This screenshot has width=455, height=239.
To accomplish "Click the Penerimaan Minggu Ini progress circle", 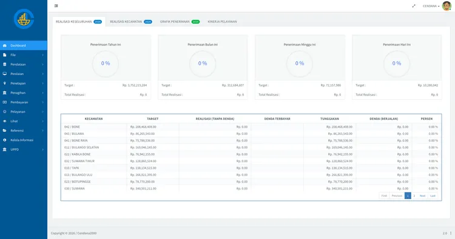I will 300,64.
